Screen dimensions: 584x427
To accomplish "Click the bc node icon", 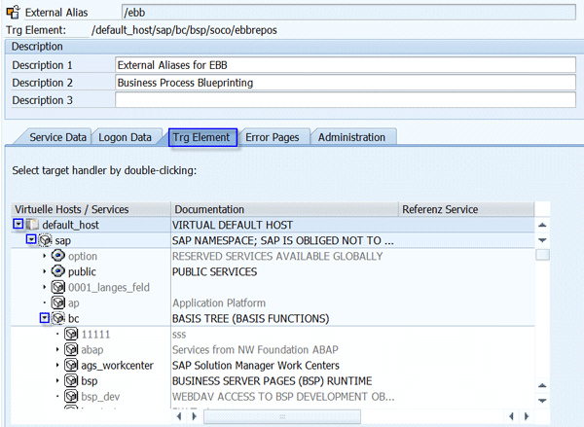I will tap(58, 318).
